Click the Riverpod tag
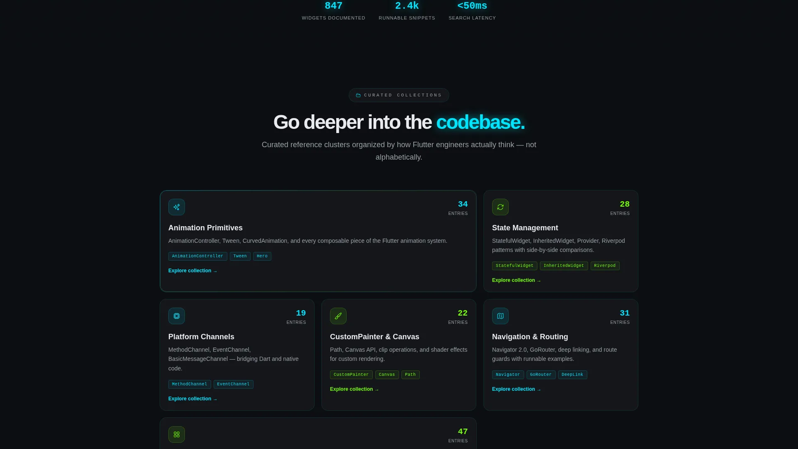Viewport: 798px width, 449px height. pyautogui.click(x=605, y=266)
